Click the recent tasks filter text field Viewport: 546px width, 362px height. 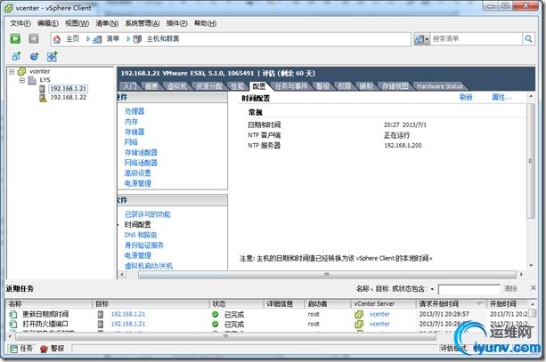click(469, 289)
